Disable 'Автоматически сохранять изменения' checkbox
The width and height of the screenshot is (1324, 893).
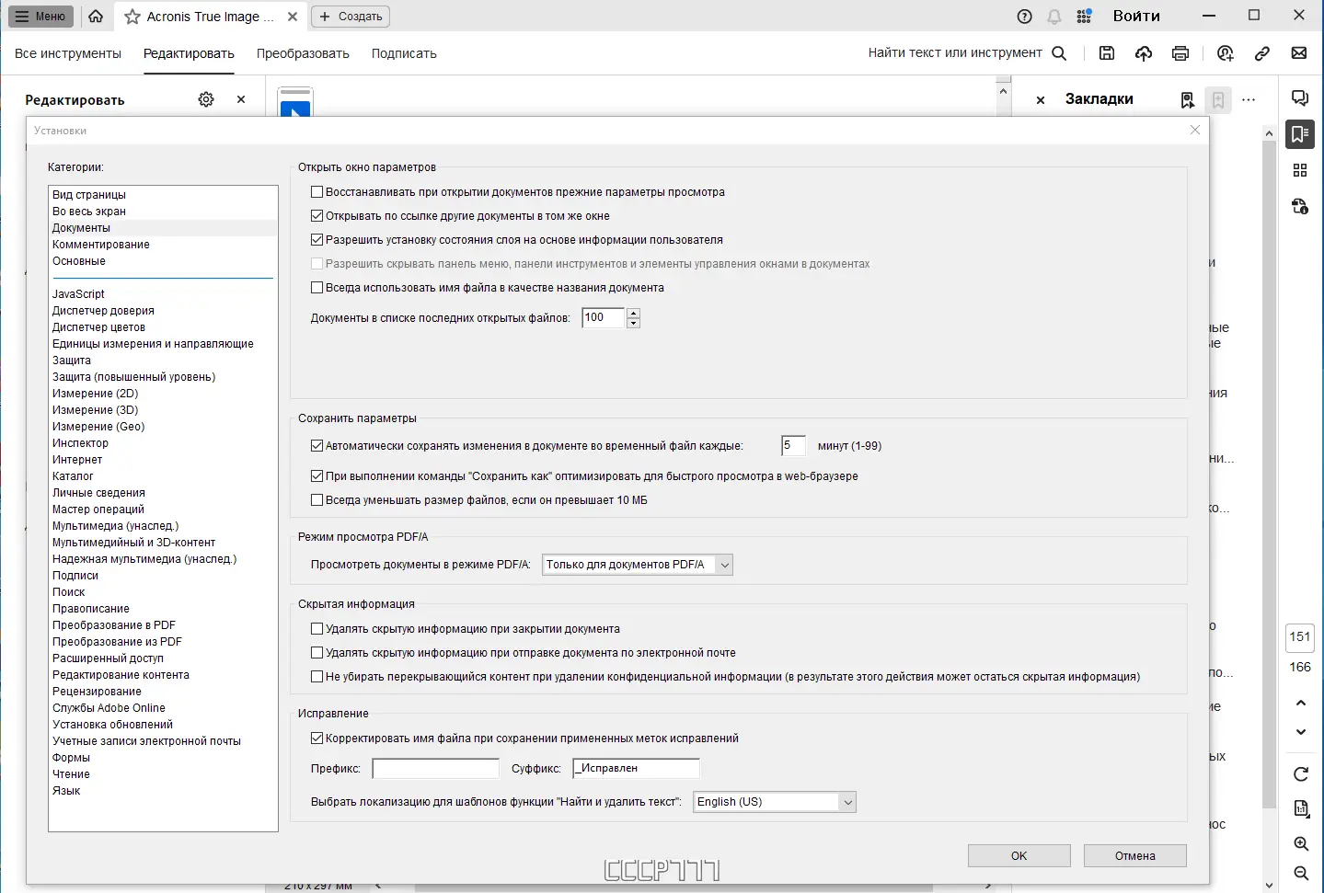317,446
